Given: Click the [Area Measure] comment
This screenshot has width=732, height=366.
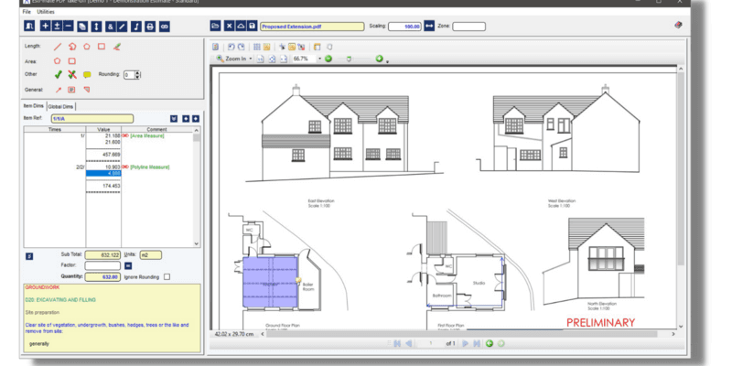Looking at the screenshot, I should pyautogui.click(x=146, y=135).
